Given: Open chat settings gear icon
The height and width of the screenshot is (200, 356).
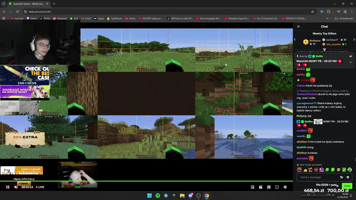Looking at the screenshot, I should coord(337,186).
